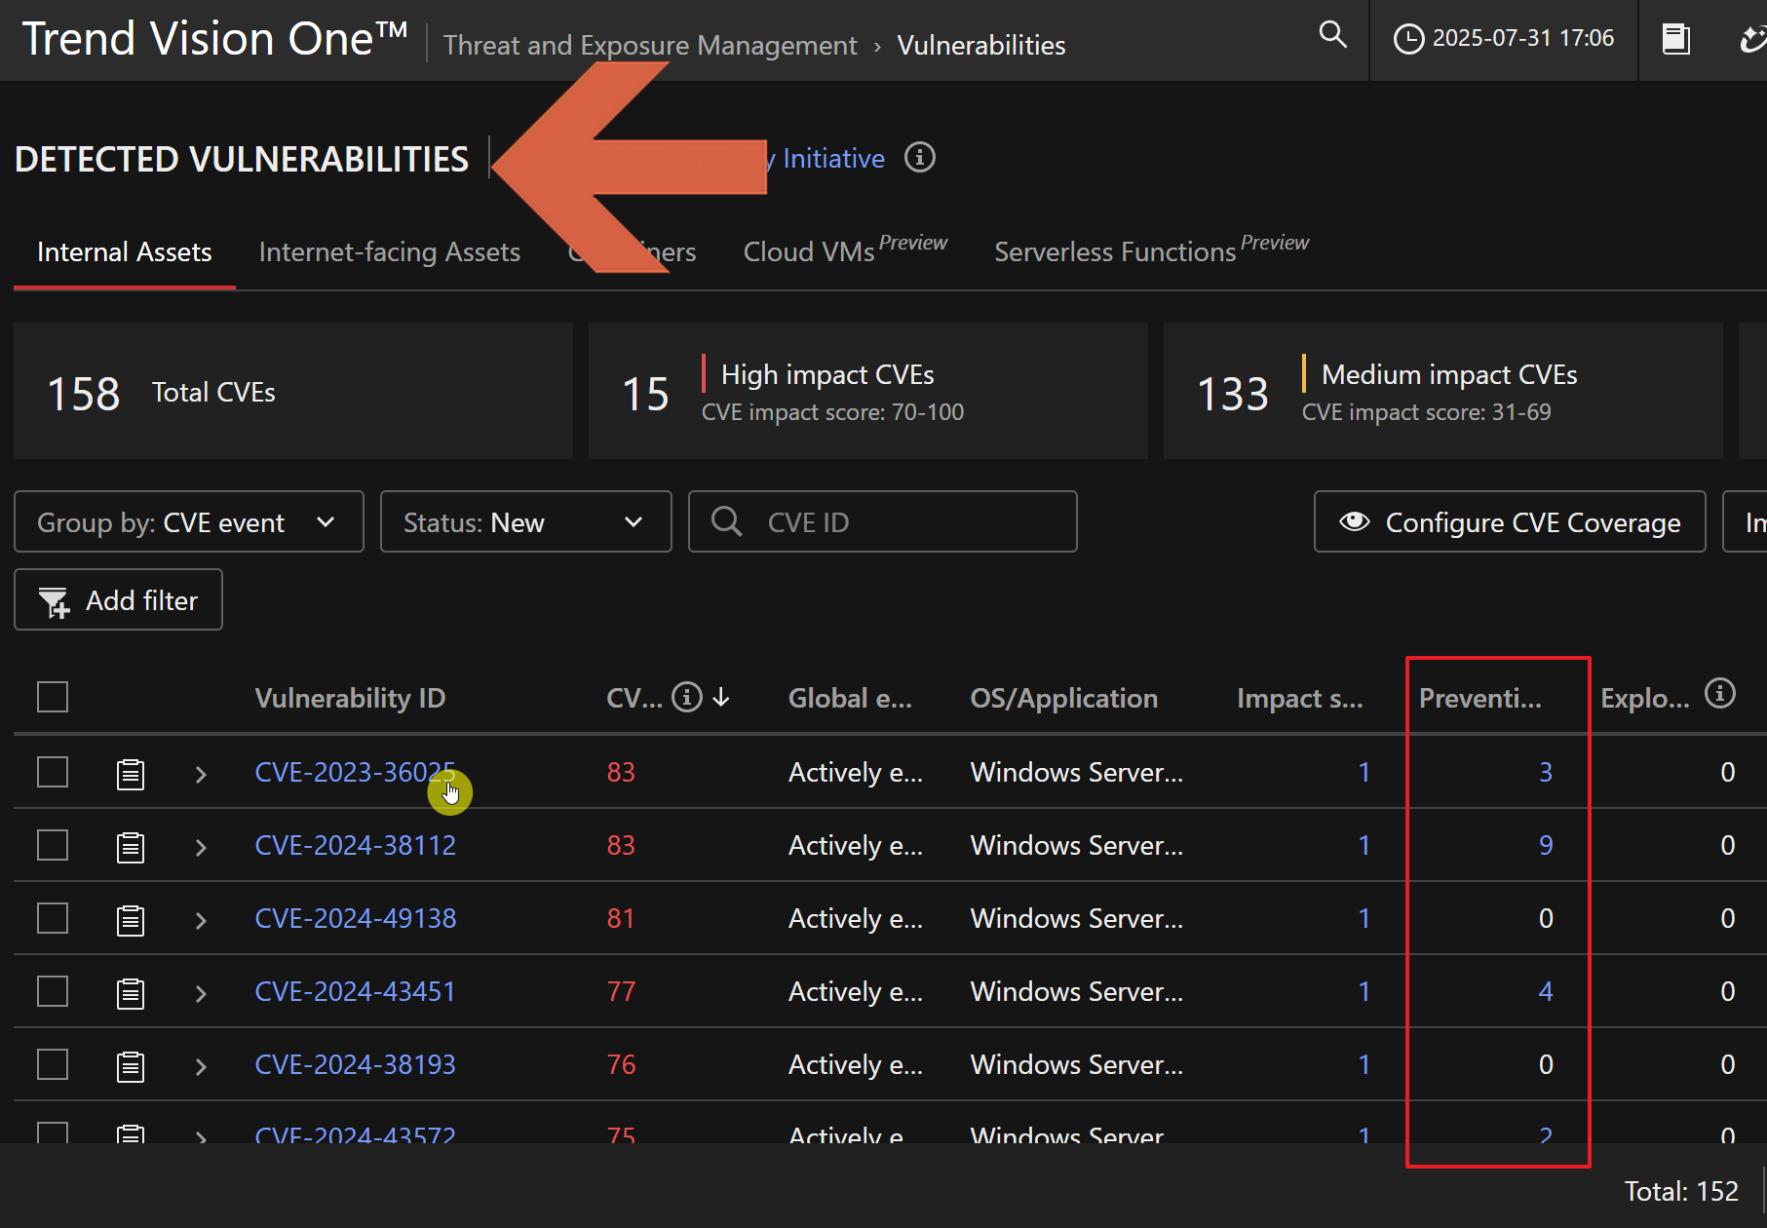
Task: Click the search magnifier icon in header
Action: [1332, 36]
